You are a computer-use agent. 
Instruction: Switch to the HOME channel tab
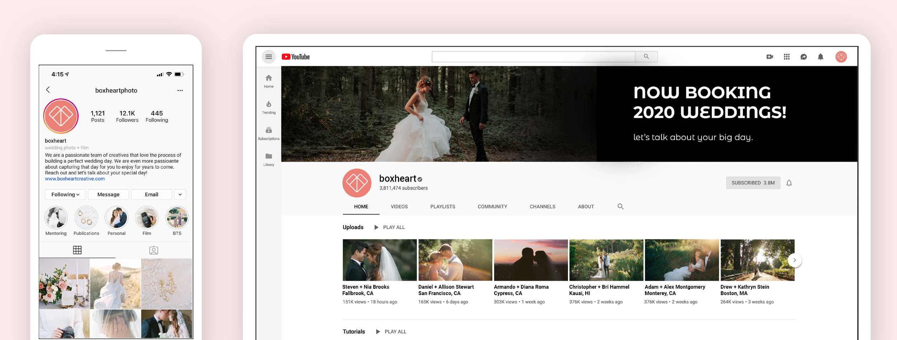361,207
